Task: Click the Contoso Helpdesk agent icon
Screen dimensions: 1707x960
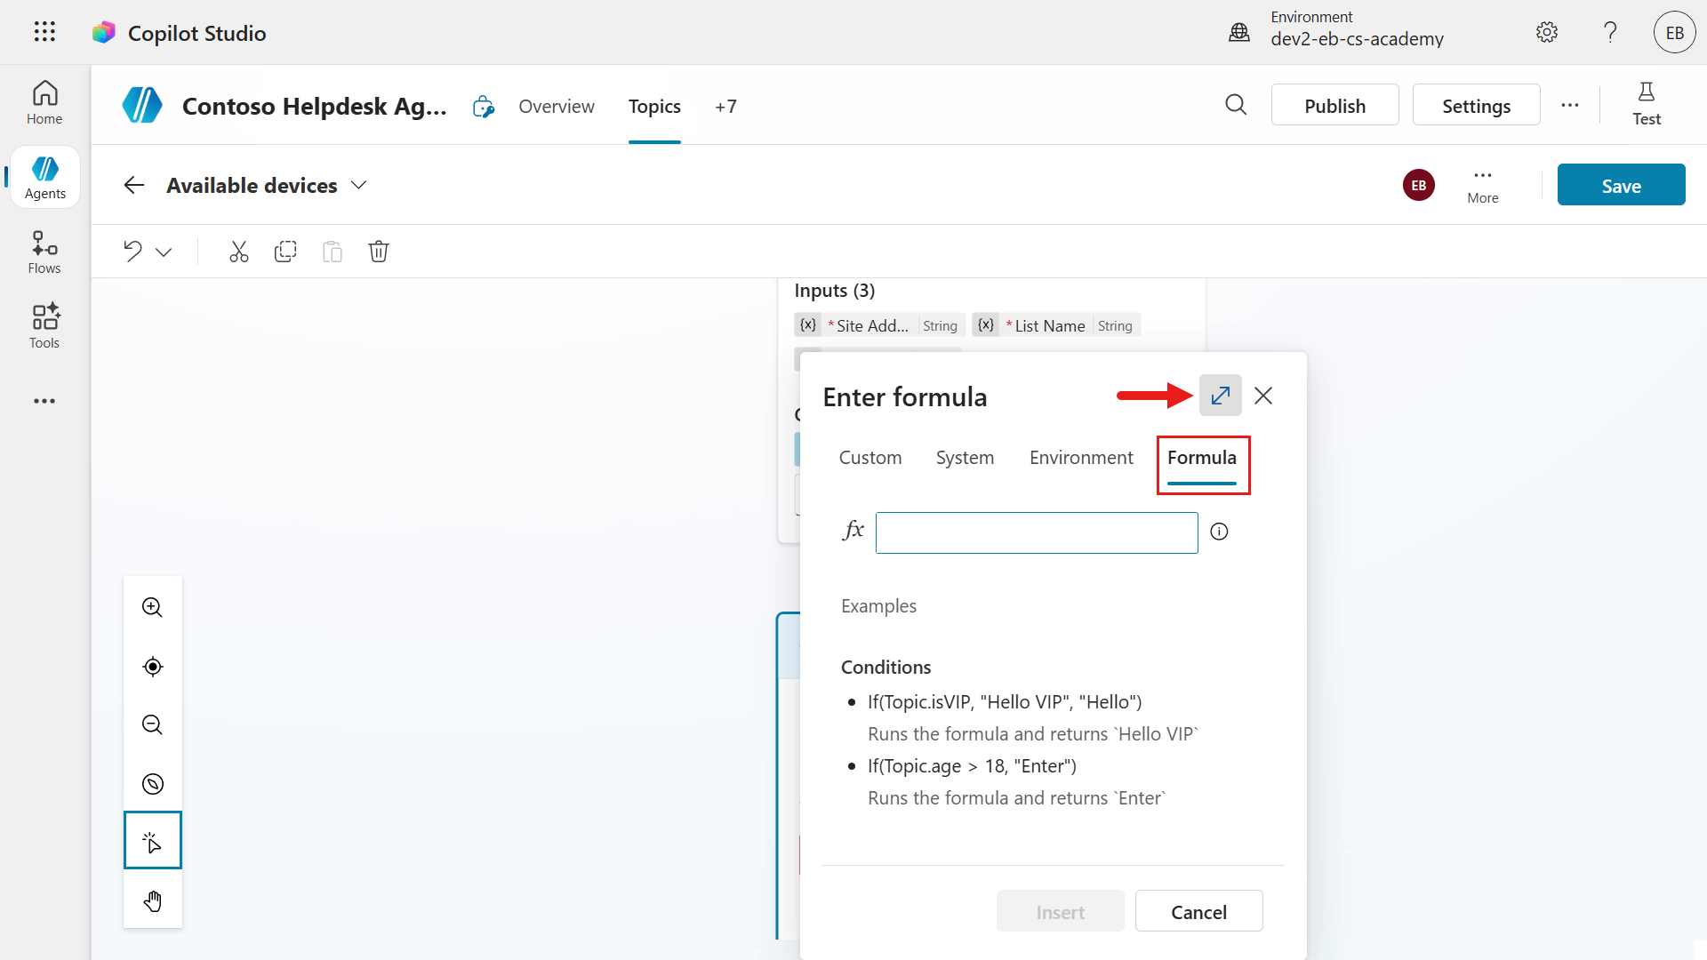Action: point(142,106)
